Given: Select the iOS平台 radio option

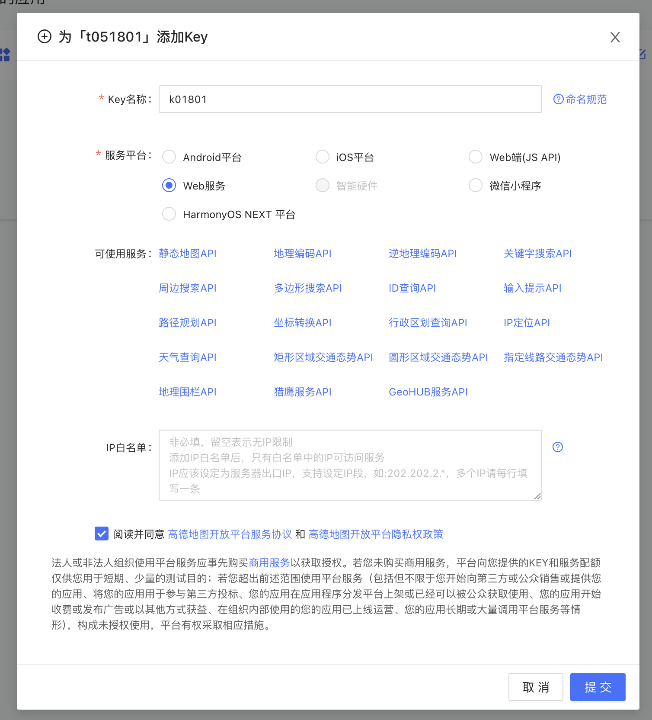Looking at the screenshot, I should pos(323,157).
